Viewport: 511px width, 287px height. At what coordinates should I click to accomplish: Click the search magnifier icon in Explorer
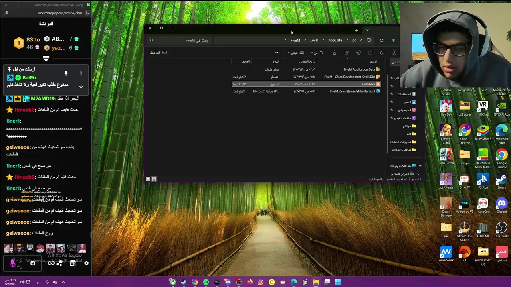coord(151,40)
